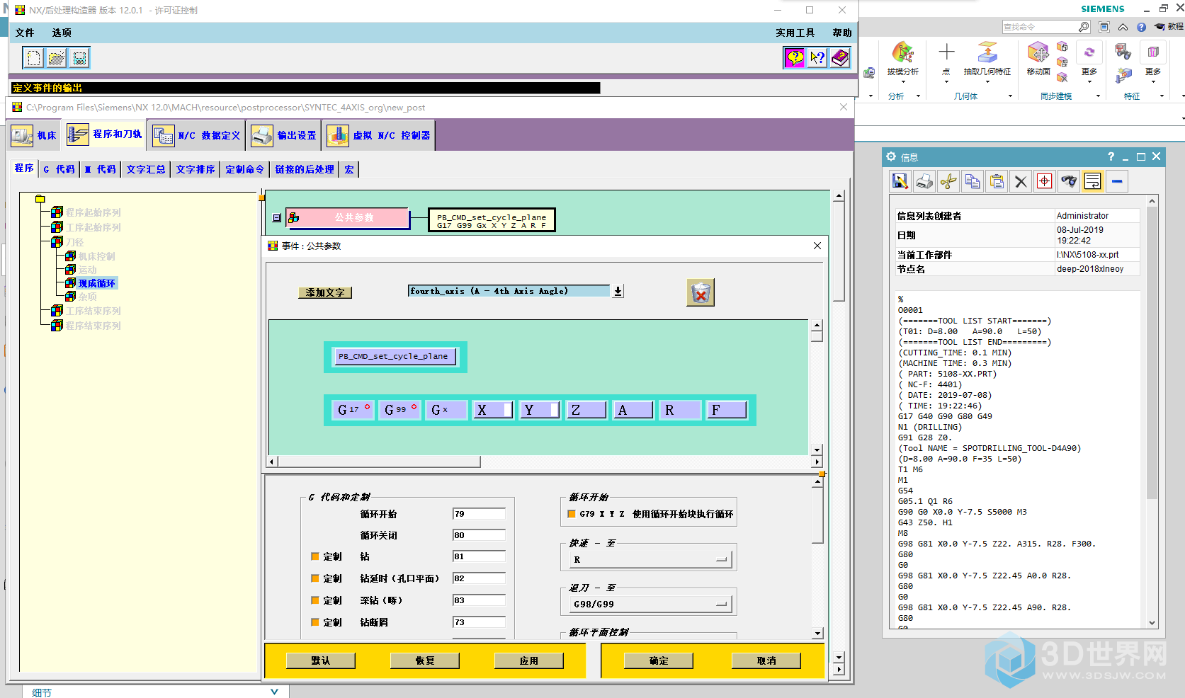The width and height of the screenshot is (1185, 698).
Task: Click the binoculars find icon in 信息 window
Action: (x=1069, y=182)
